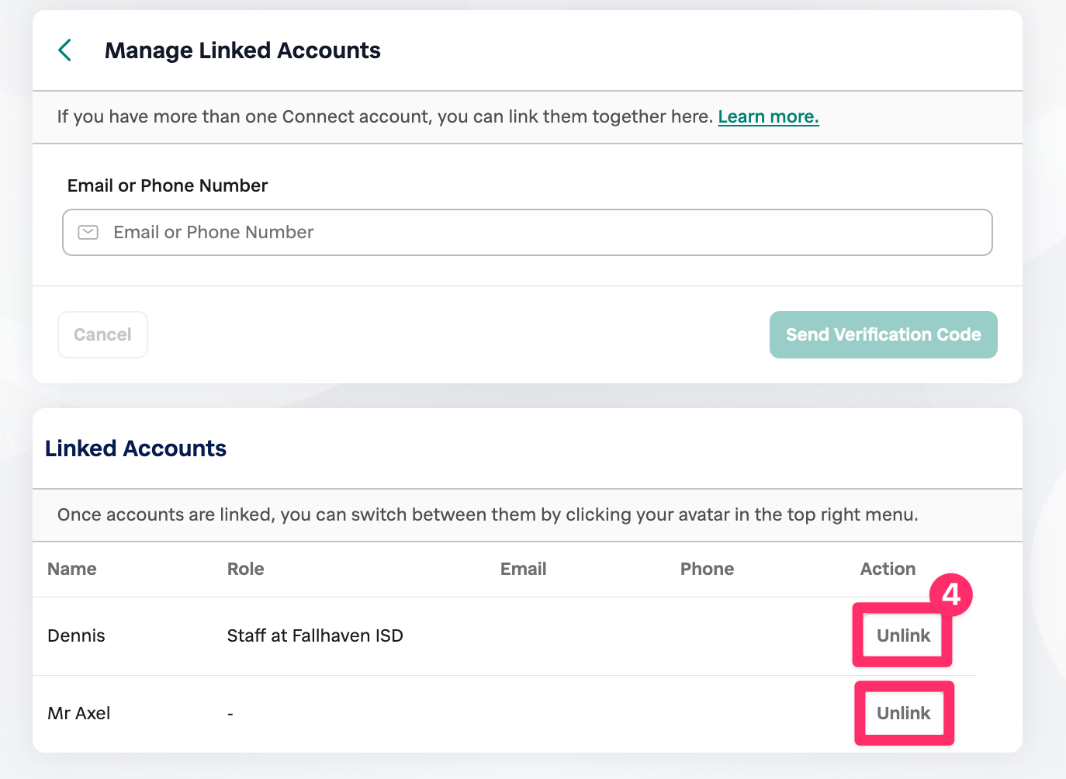Select the Name column header

72,569
